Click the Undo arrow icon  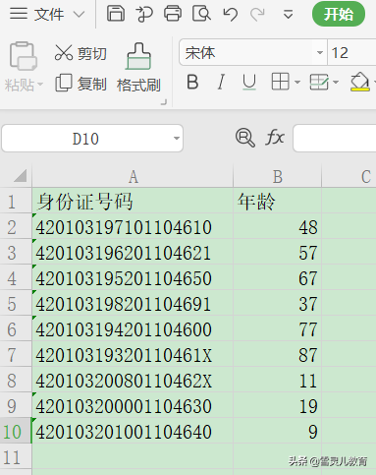(230, 15)
